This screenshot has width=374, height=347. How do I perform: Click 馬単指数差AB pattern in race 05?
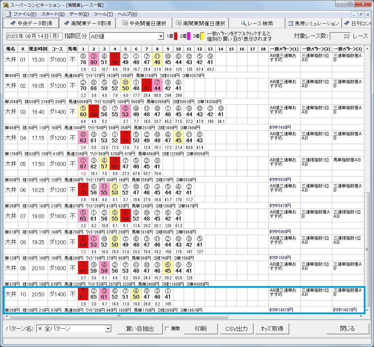(x=347, y=160)
